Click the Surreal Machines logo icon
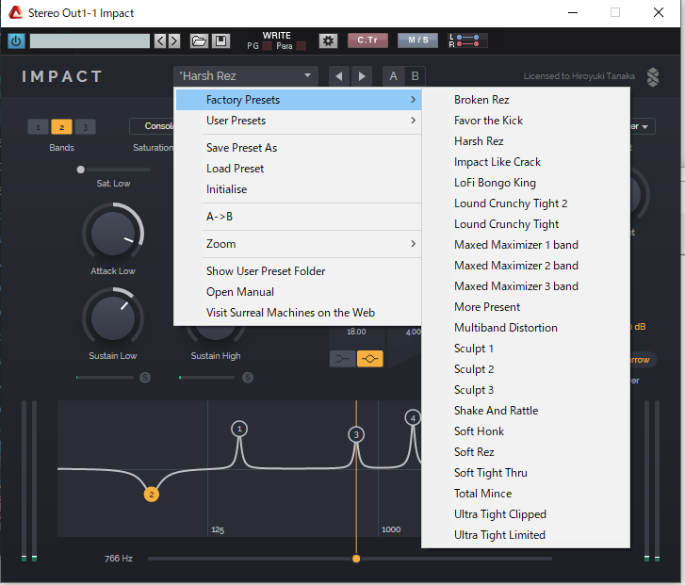Image resolution: width=685 pixels, height=585 pixels. 653,77
